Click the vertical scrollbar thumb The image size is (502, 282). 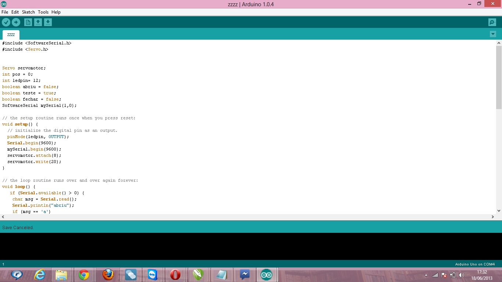coord(499,77)
